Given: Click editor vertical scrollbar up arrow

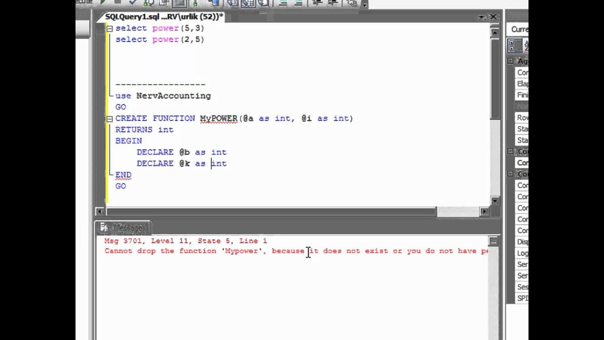Looking at the screenshot, I should (495, 32).
